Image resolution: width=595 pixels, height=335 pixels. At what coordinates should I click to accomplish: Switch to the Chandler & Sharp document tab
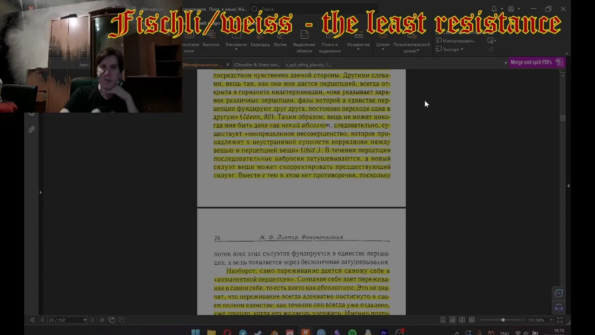[257, 65]
